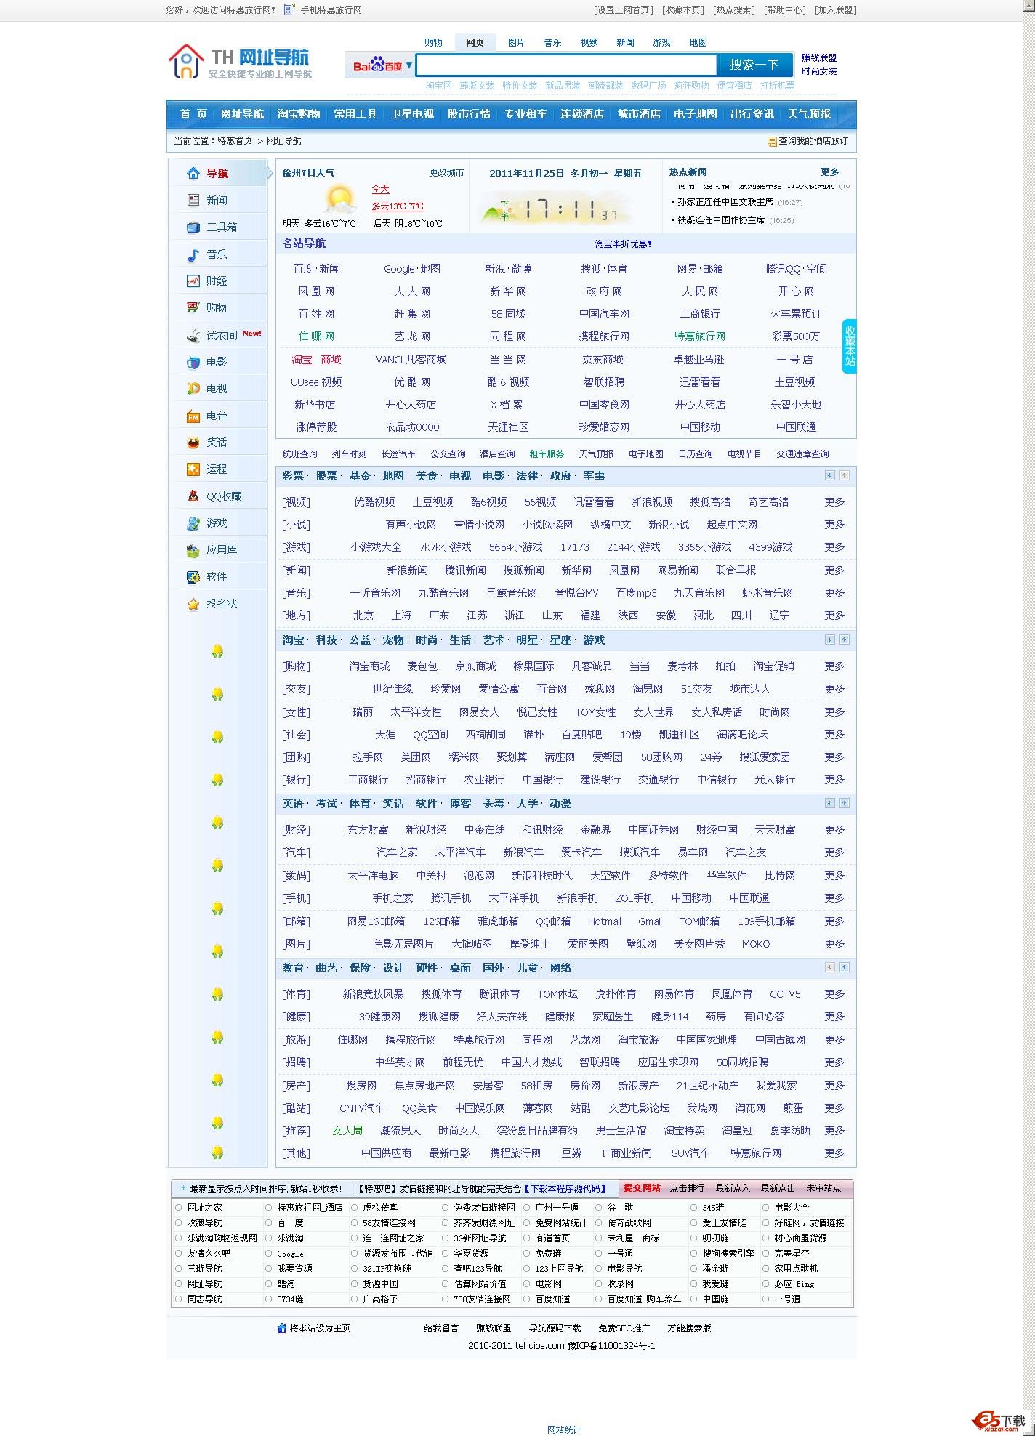Click the Baidu paw logo in search bar
This screenshot has height=1436, width=1035.
377,65
